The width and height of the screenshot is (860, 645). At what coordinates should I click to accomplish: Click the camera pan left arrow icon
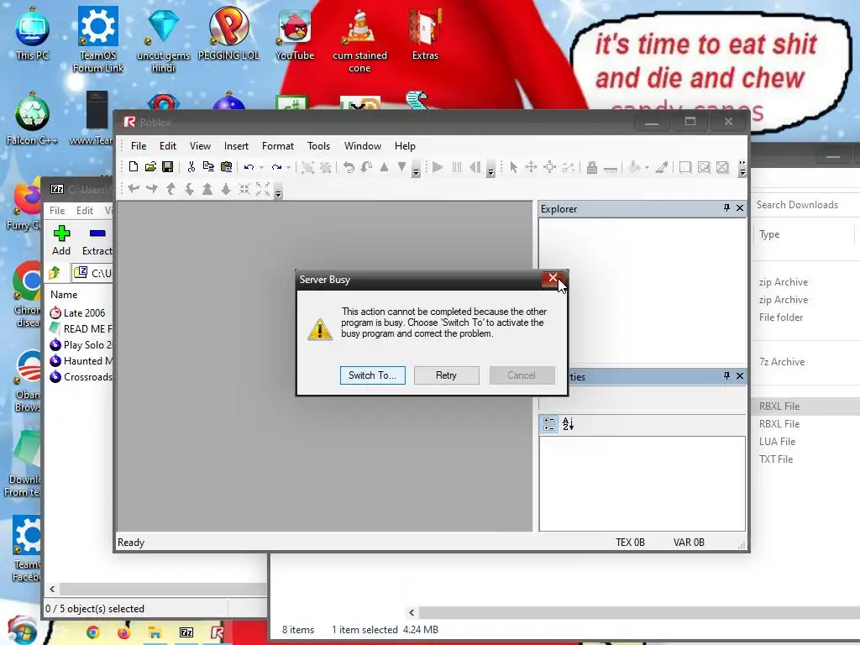pyautogui.click(x=134, y=189)
